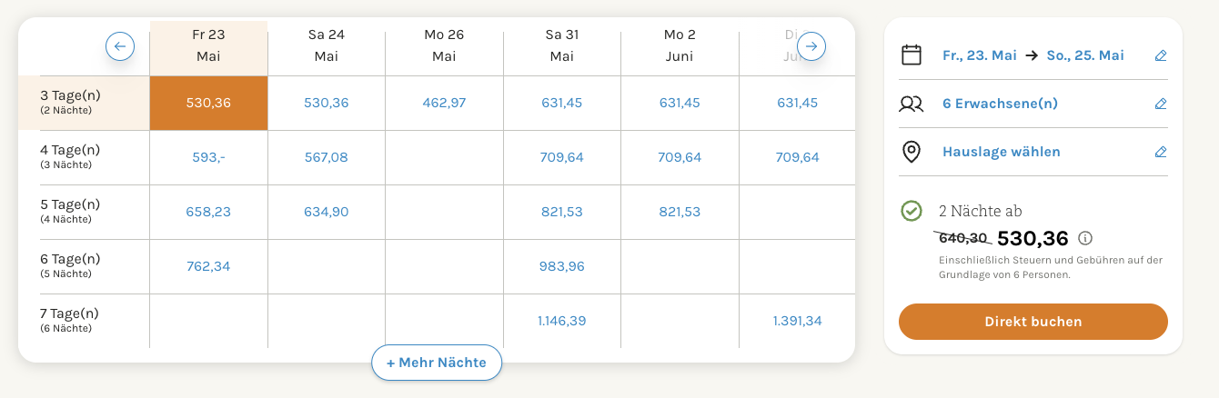Select 462,97 price for Mo 26 Mai
1219x398 pixels.
coord(444,103)
